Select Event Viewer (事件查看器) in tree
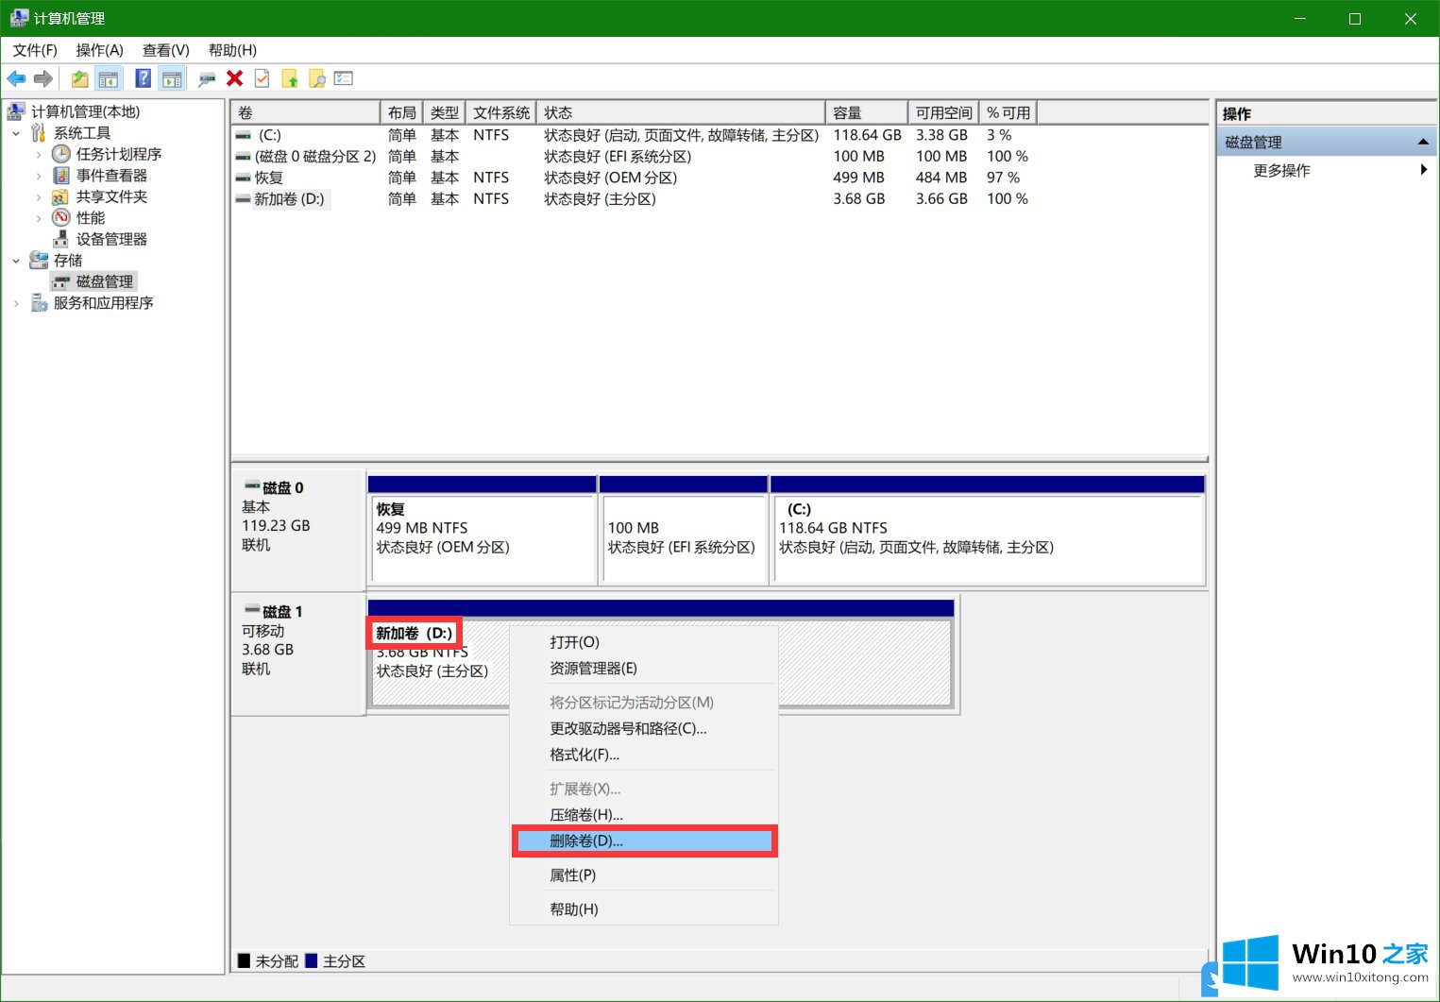Image resolution: width=1440 pixels, height=1002 pixels. 111,176
